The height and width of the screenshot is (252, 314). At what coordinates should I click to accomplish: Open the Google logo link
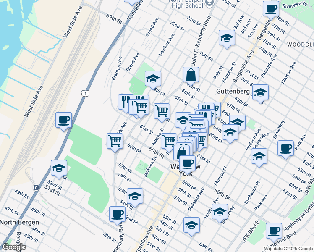pyautogui.click(x=14, y=247)
